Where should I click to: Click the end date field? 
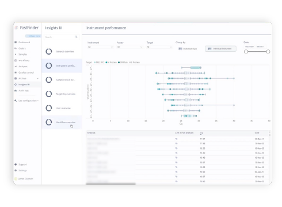pos(261,47)
